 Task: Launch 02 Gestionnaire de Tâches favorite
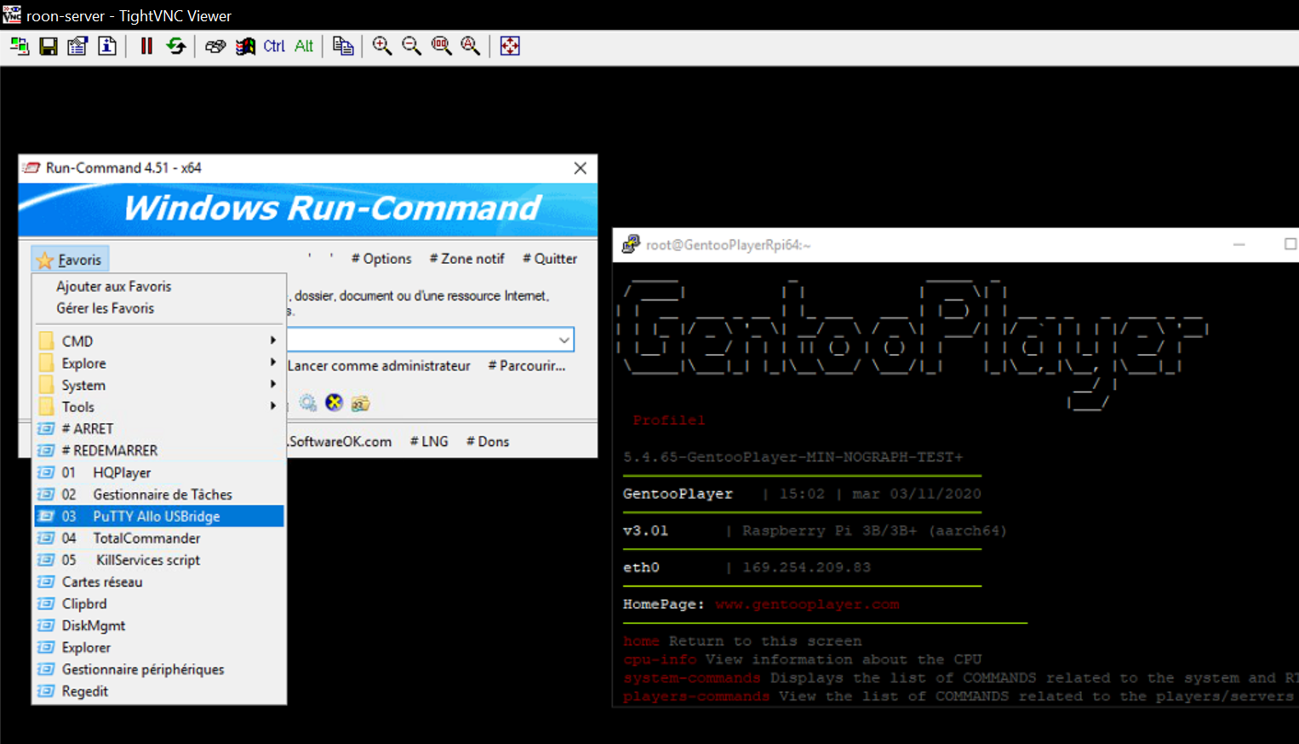pos(158,494)
